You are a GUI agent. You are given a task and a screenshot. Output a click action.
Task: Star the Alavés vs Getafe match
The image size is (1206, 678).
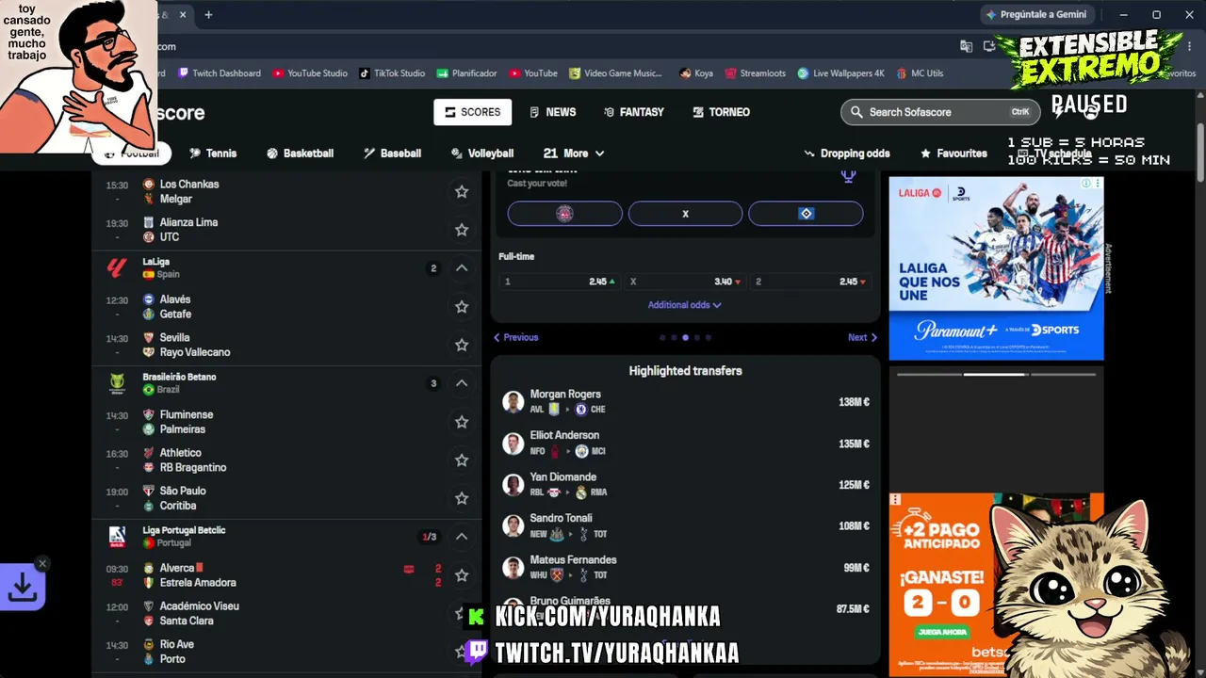pos(462,307)
